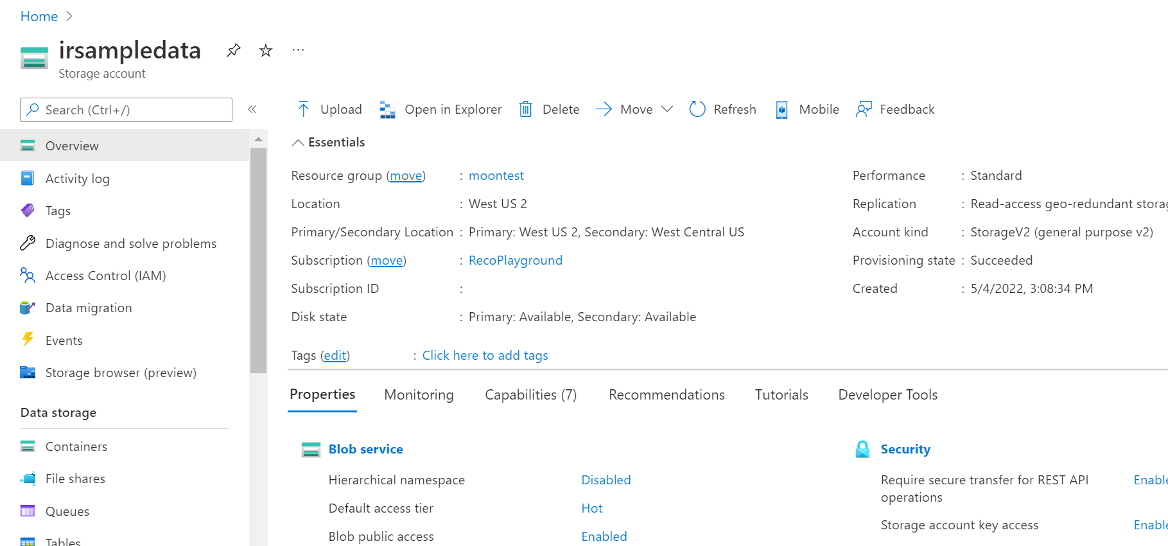This screenshot has width=1168, height=546.
Task: Click the Refresh circular arrow icon
Action: (x=697, y=109)
